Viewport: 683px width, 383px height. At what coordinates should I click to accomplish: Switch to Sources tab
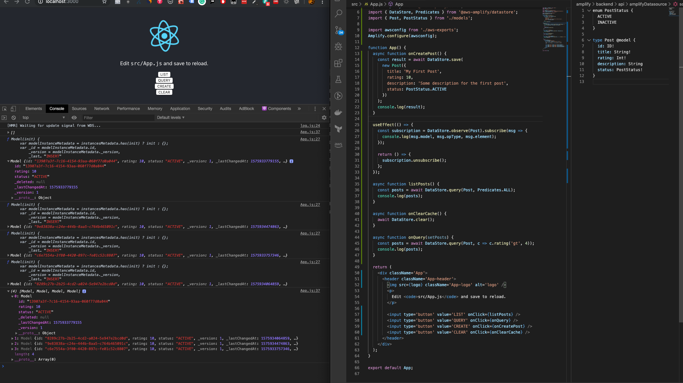(x=79, y=109)
